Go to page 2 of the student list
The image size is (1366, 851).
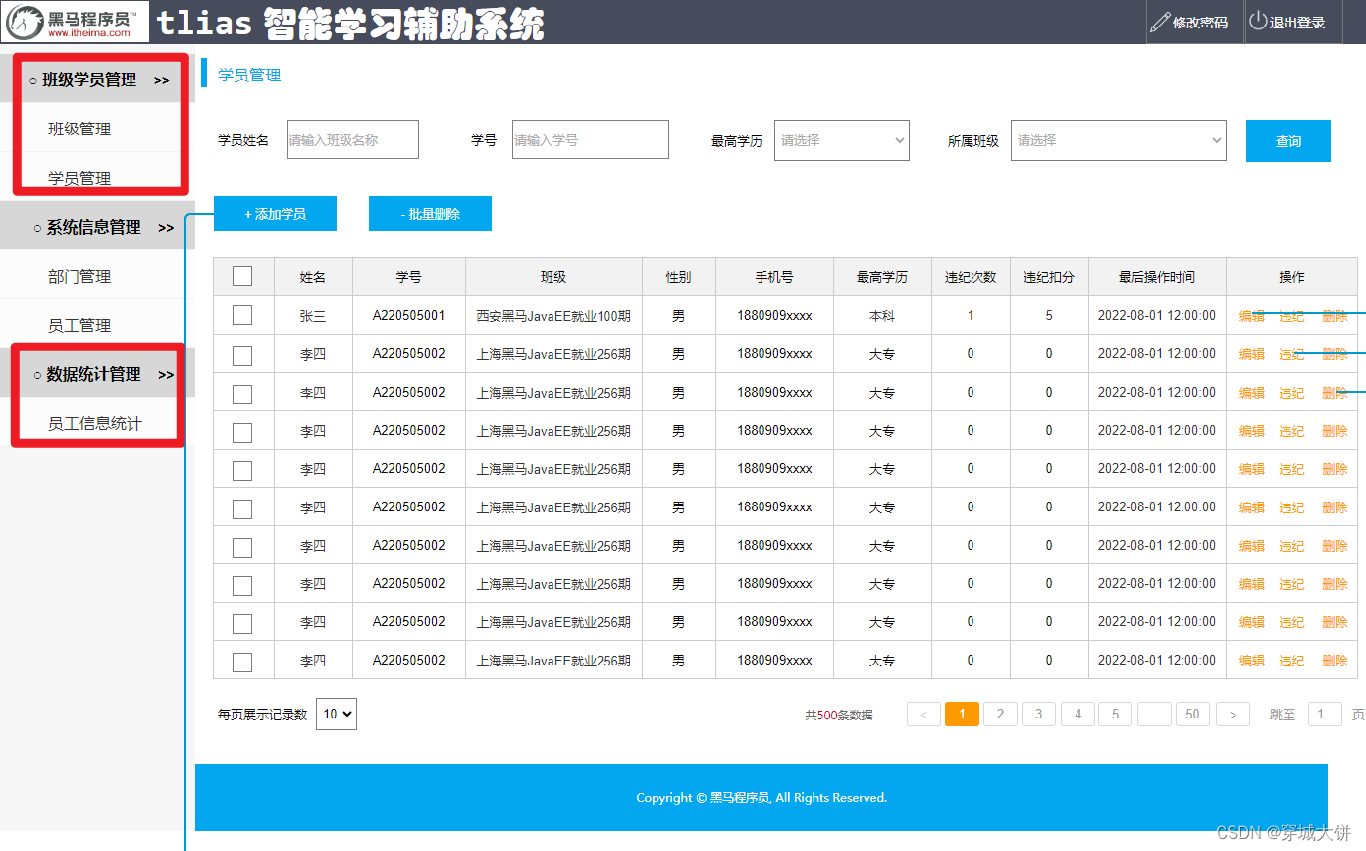1000,714
